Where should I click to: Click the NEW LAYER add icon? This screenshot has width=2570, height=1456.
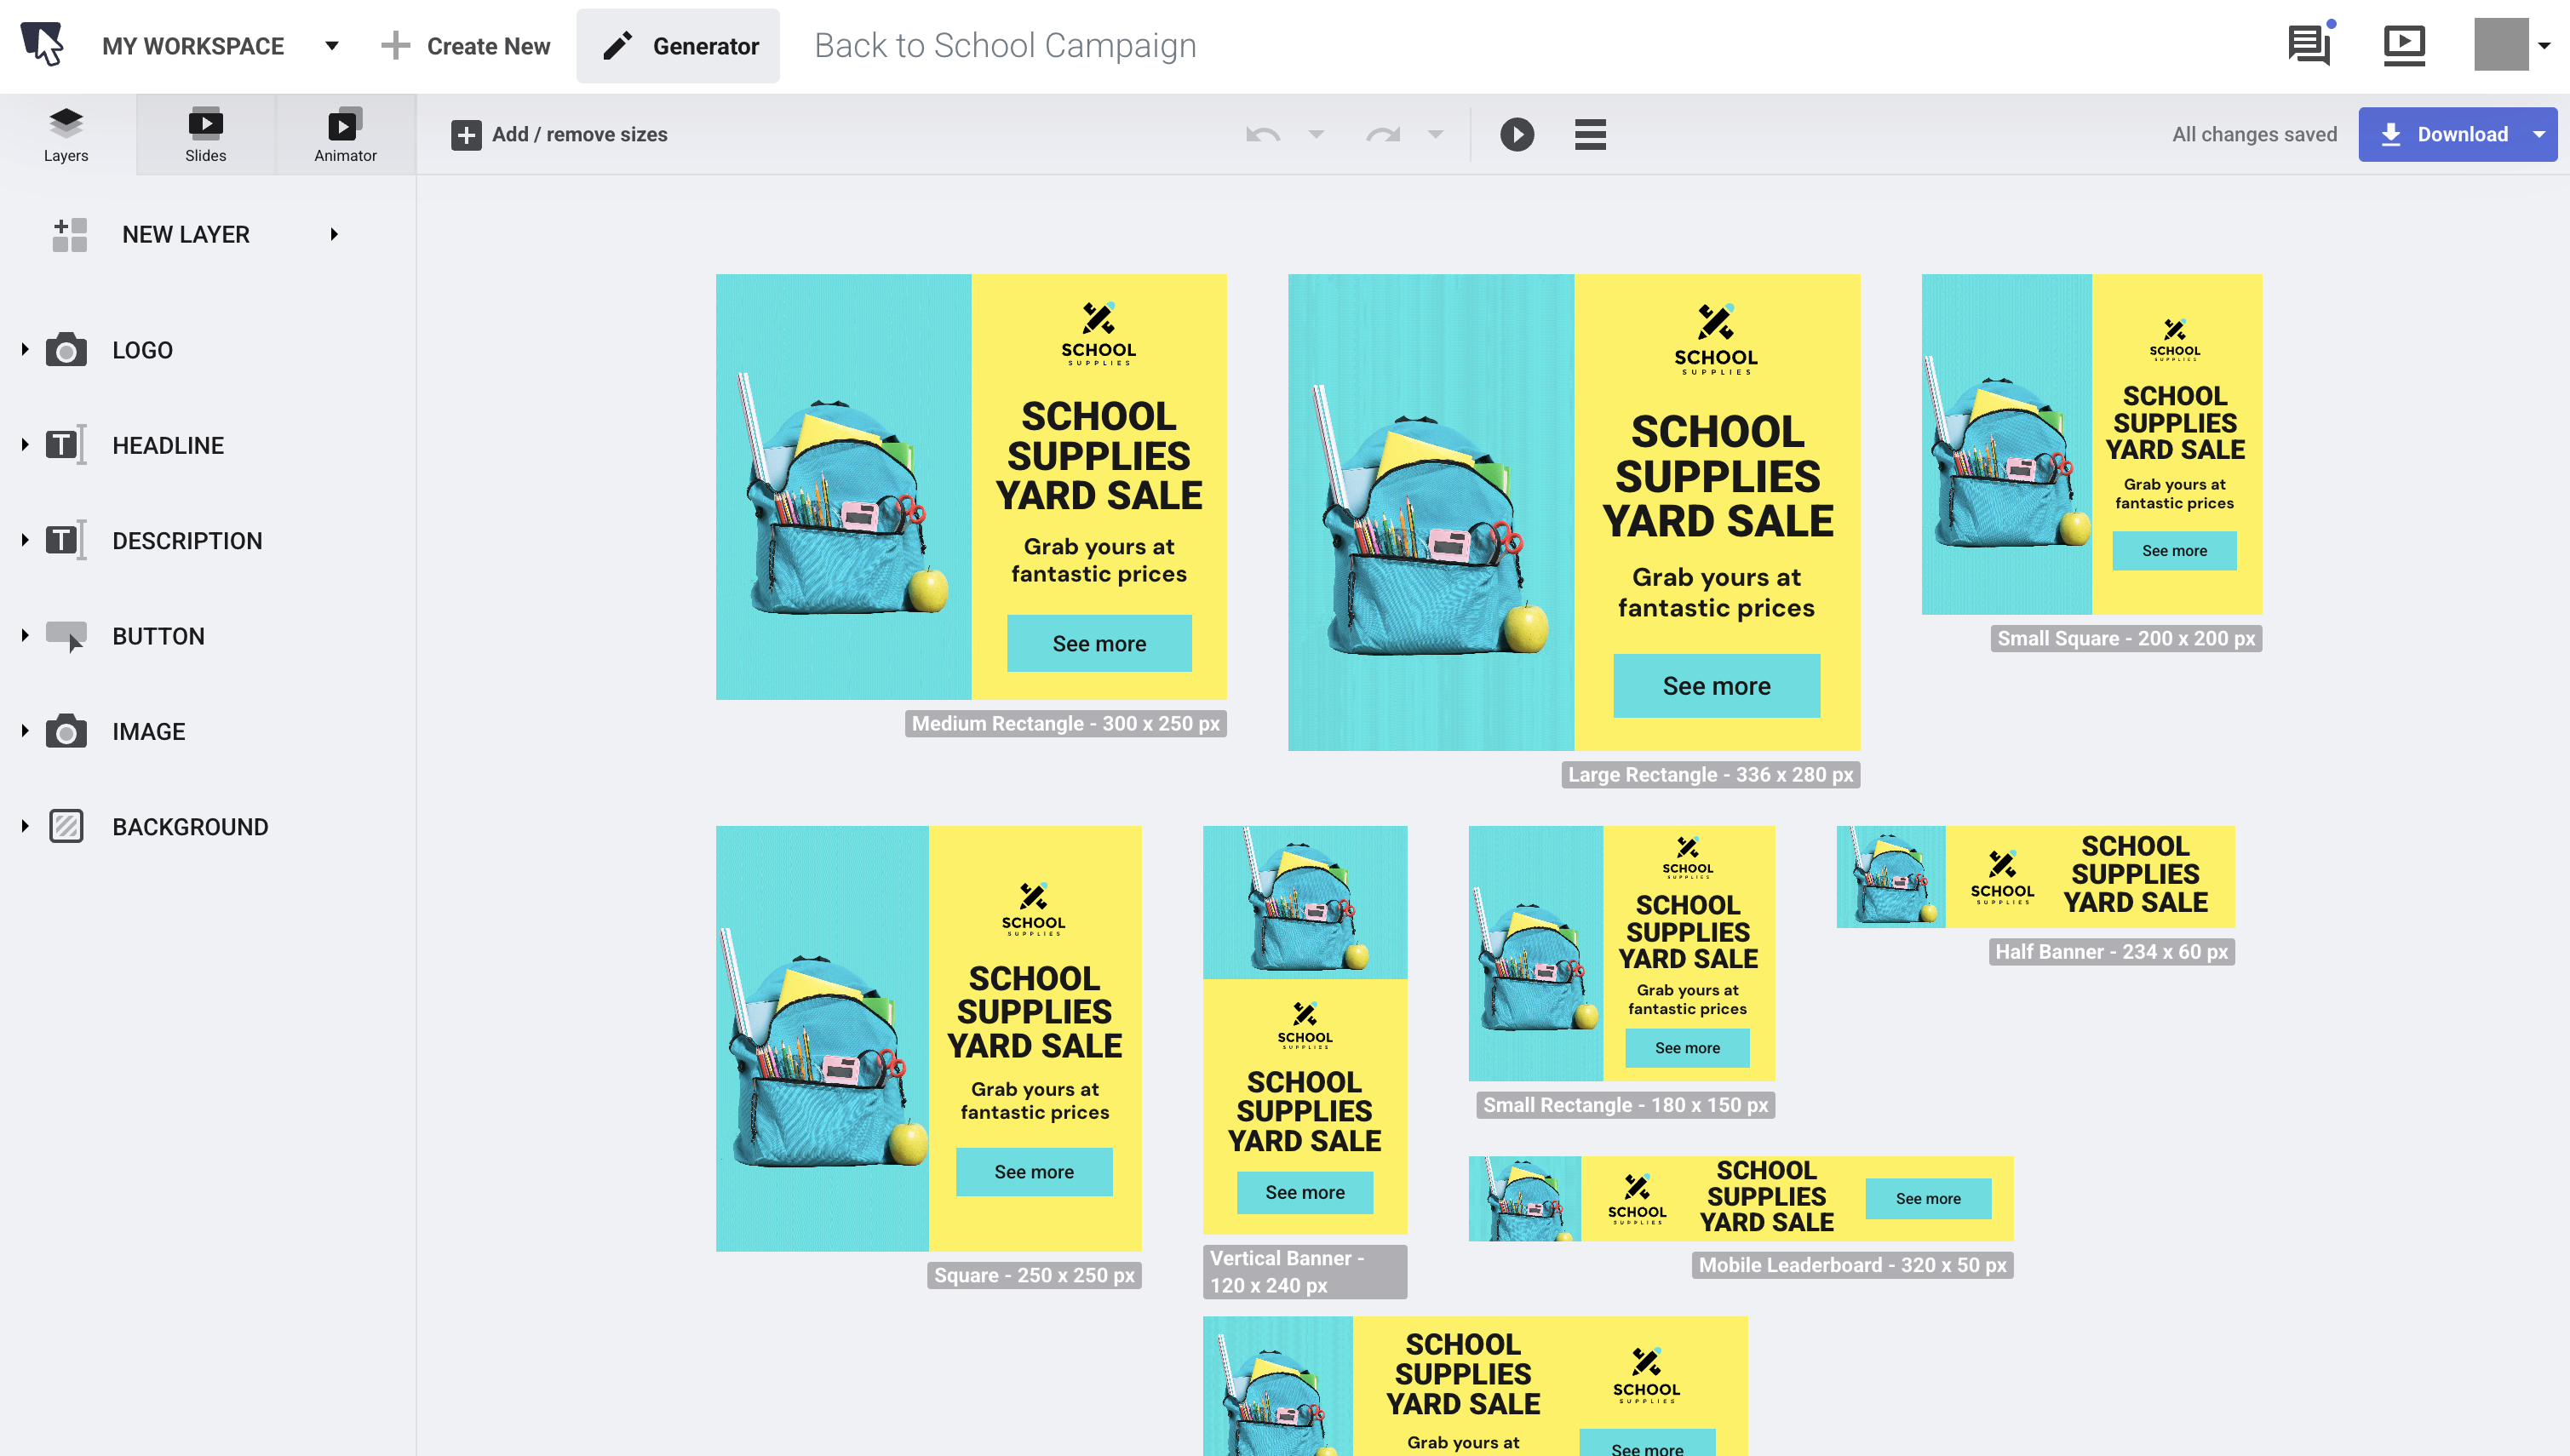[x=70, y=235]
